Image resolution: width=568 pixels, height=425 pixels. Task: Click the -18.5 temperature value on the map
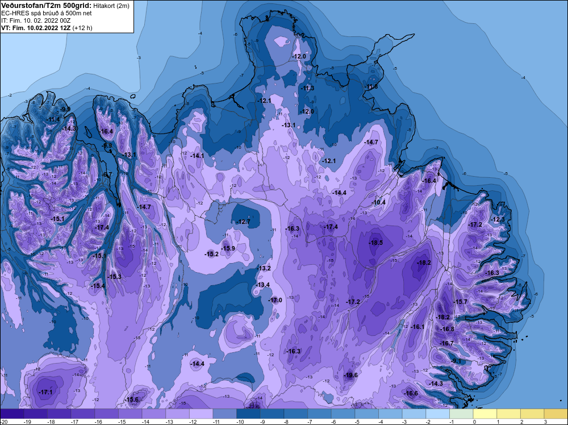coord(375,243)
